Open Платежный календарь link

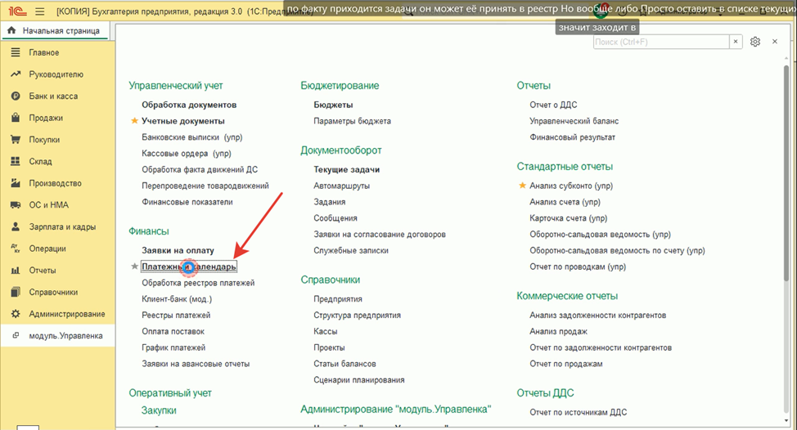point(188,267)
